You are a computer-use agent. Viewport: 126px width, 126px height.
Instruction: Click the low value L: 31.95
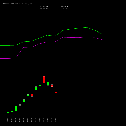(x=64, y=9)
